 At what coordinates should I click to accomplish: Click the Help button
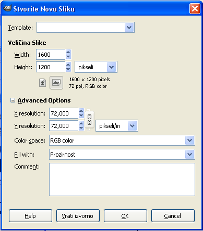click(x=30, y=216)
